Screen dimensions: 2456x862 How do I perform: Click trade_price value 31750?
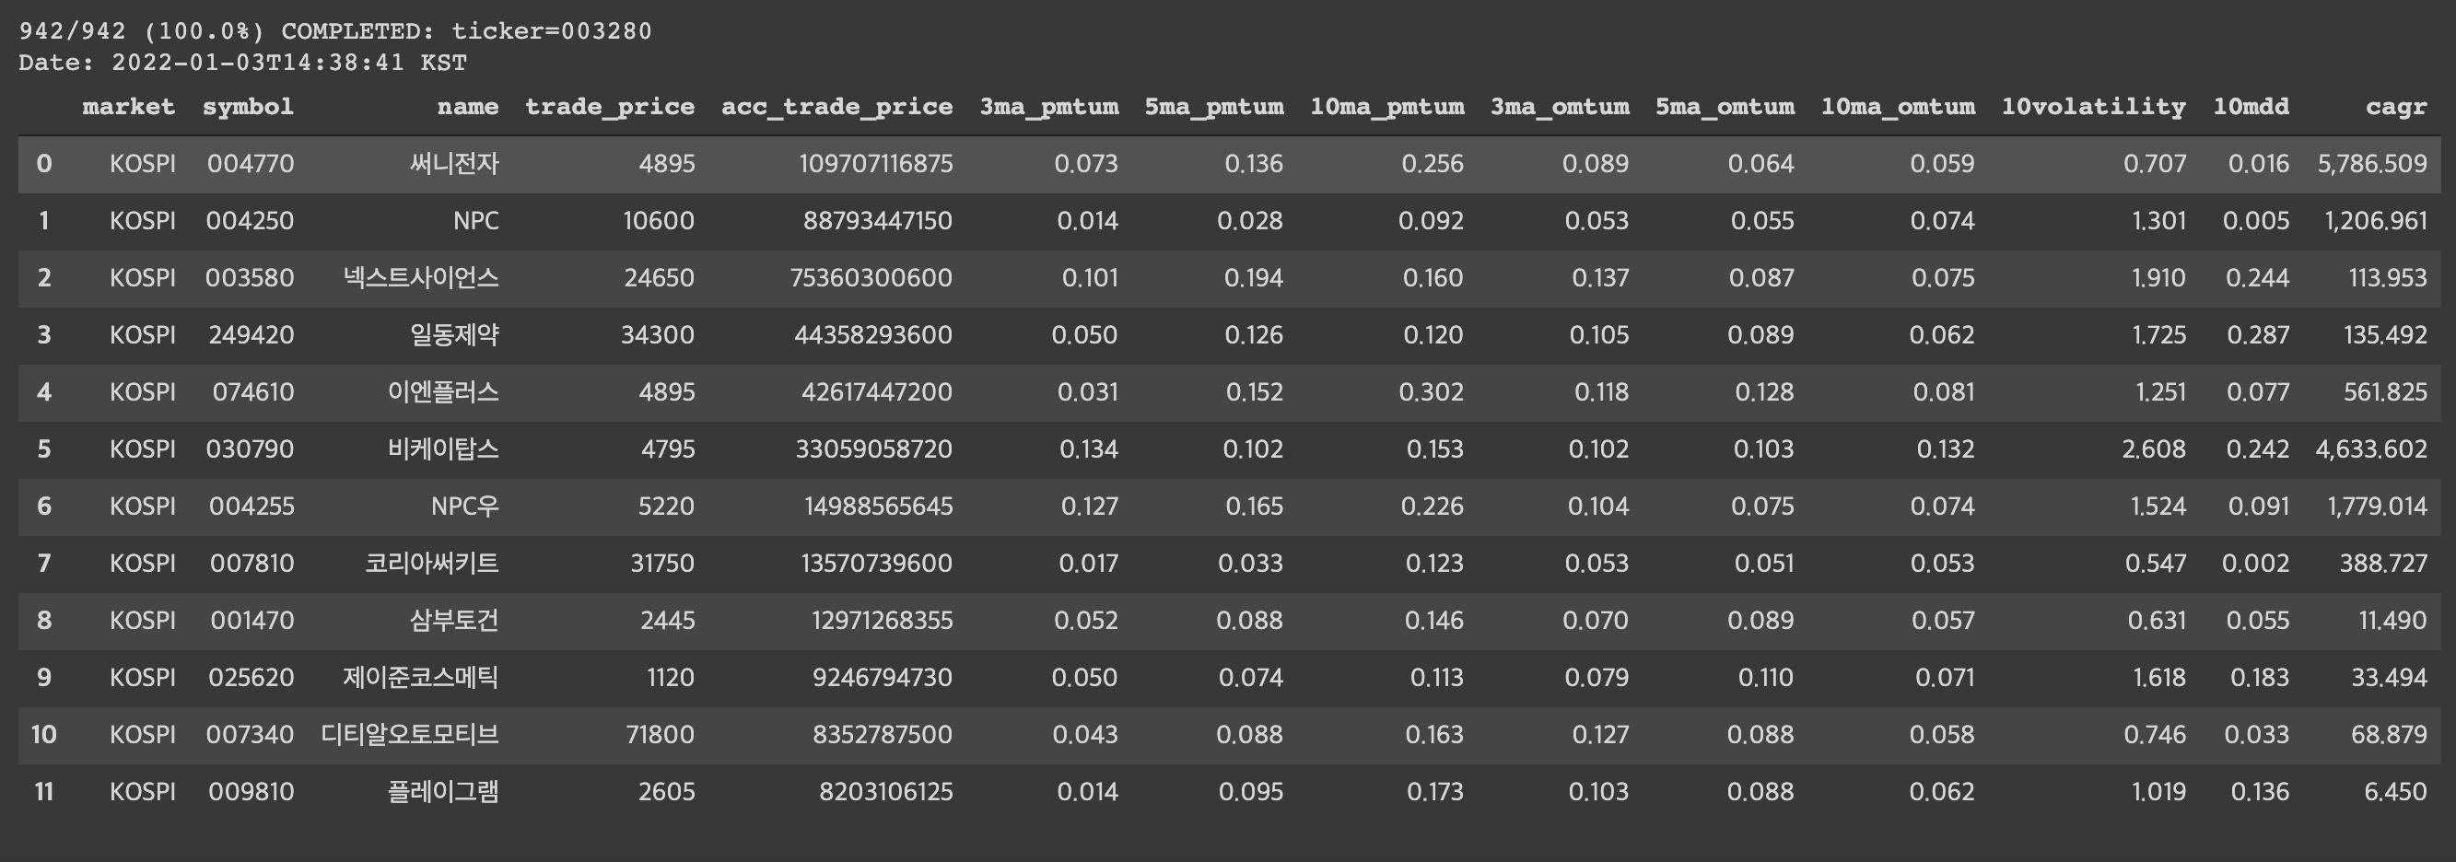point(662,564)
